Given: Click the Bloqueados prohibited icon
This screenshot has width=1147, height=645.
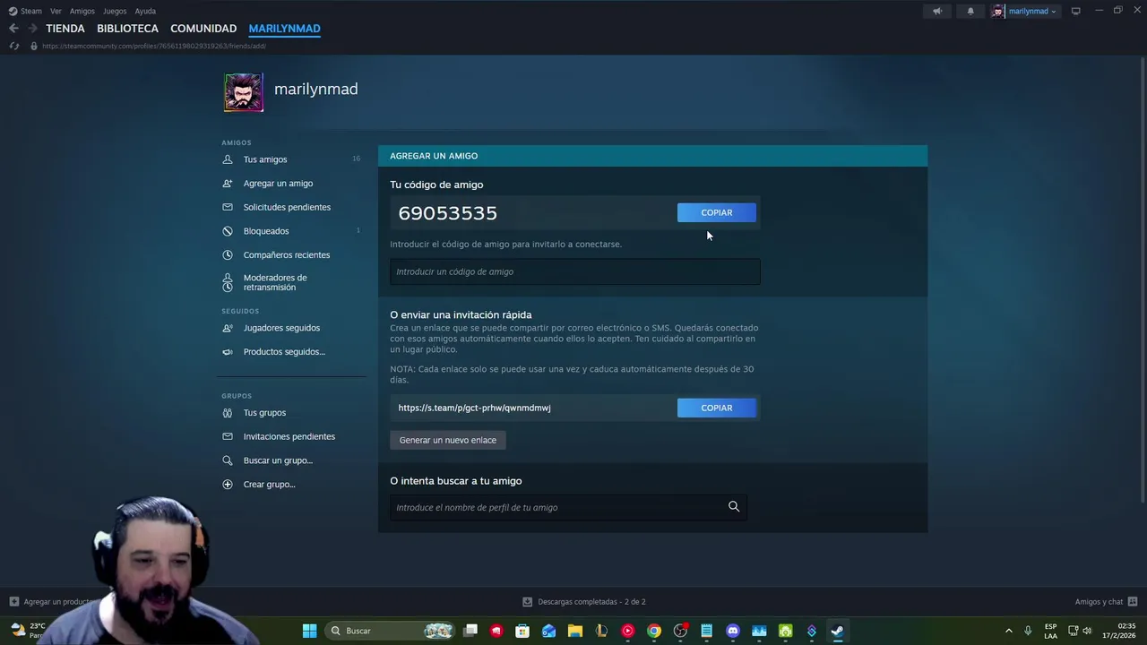Looking at the screenshot, I should pyautogui.click(x=227, y=231).
